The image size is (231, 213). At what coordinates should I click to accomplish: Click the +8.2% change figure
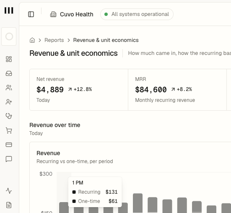tap(184, 89)
